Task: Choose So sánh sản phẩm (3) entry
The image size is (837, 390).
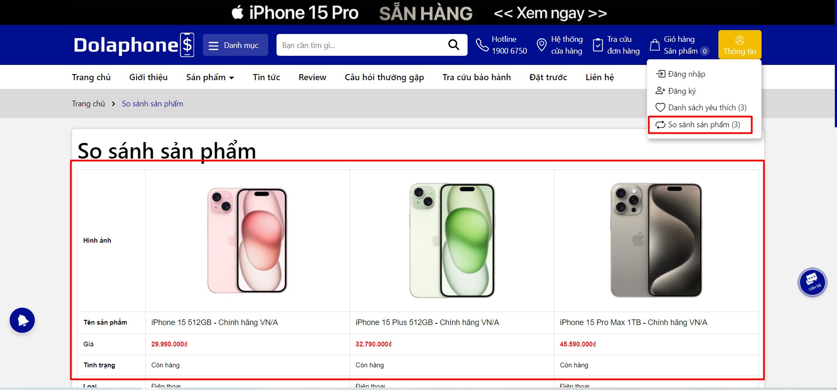Action: click(x=700, y=125)
